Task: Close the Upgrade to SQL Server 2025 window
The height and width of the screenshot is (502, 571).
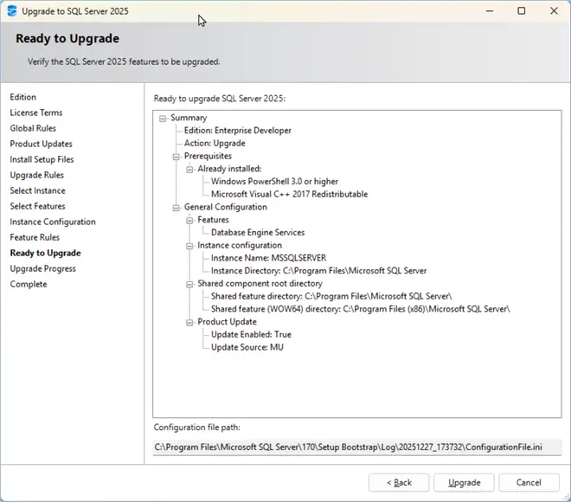Action: tap(554, 11)
